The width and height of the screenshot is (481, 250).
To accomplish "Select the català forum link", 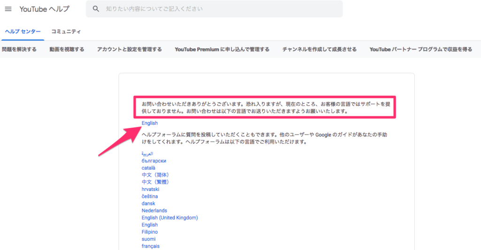I will pyautogui.click(x=148, y=168).
